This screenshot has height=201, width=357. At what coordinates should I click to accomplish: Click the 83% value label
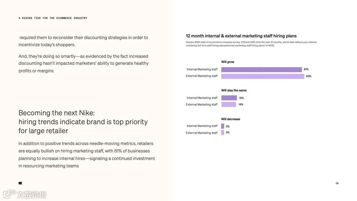[x=308, y=76]
